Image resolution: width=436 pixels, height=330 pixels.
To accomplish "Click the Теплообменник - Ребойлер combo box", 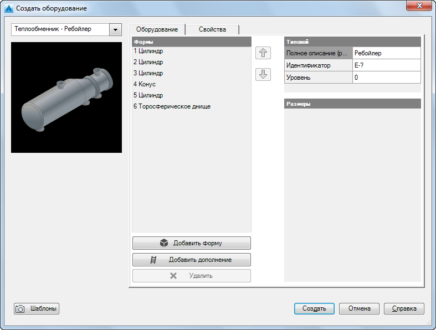I will tap(66, 29).
